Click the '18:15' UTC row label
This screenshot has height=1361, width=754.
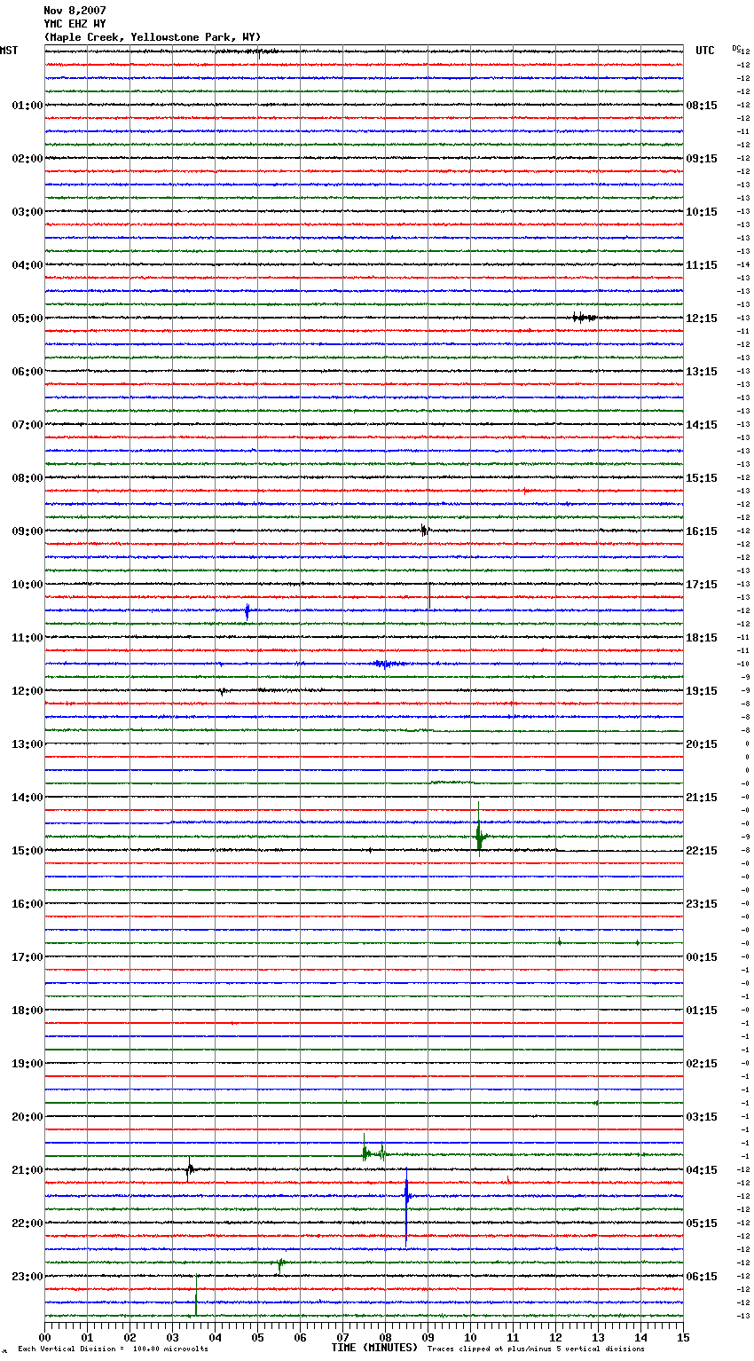[702, 638]
